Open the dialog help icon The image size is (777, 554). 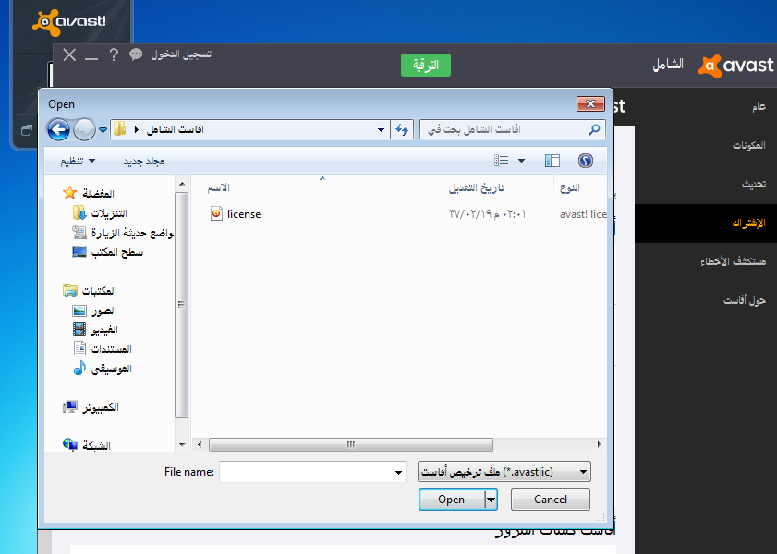tap(585, 161)
